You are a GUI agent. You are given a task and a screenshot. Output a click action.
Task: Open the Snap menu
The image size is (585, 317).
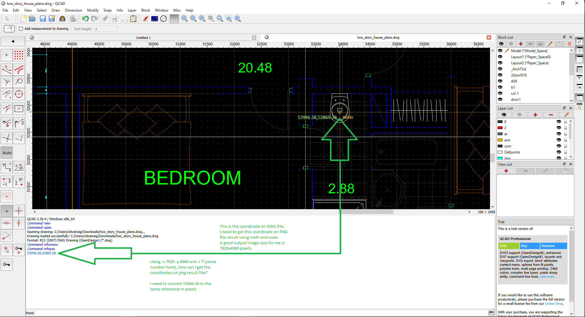(107, 10)
